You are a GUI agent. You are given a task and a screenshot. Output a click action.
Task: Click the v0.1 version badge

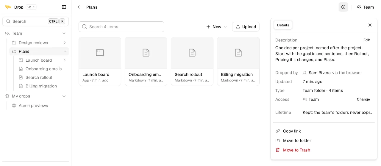tap(31, 7)
